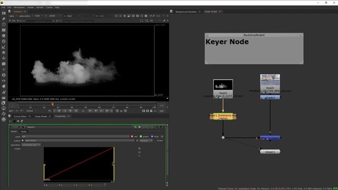338x190 pixels.
Task: Open the Channel nodes toolbar menu
Action: point(4,30)
